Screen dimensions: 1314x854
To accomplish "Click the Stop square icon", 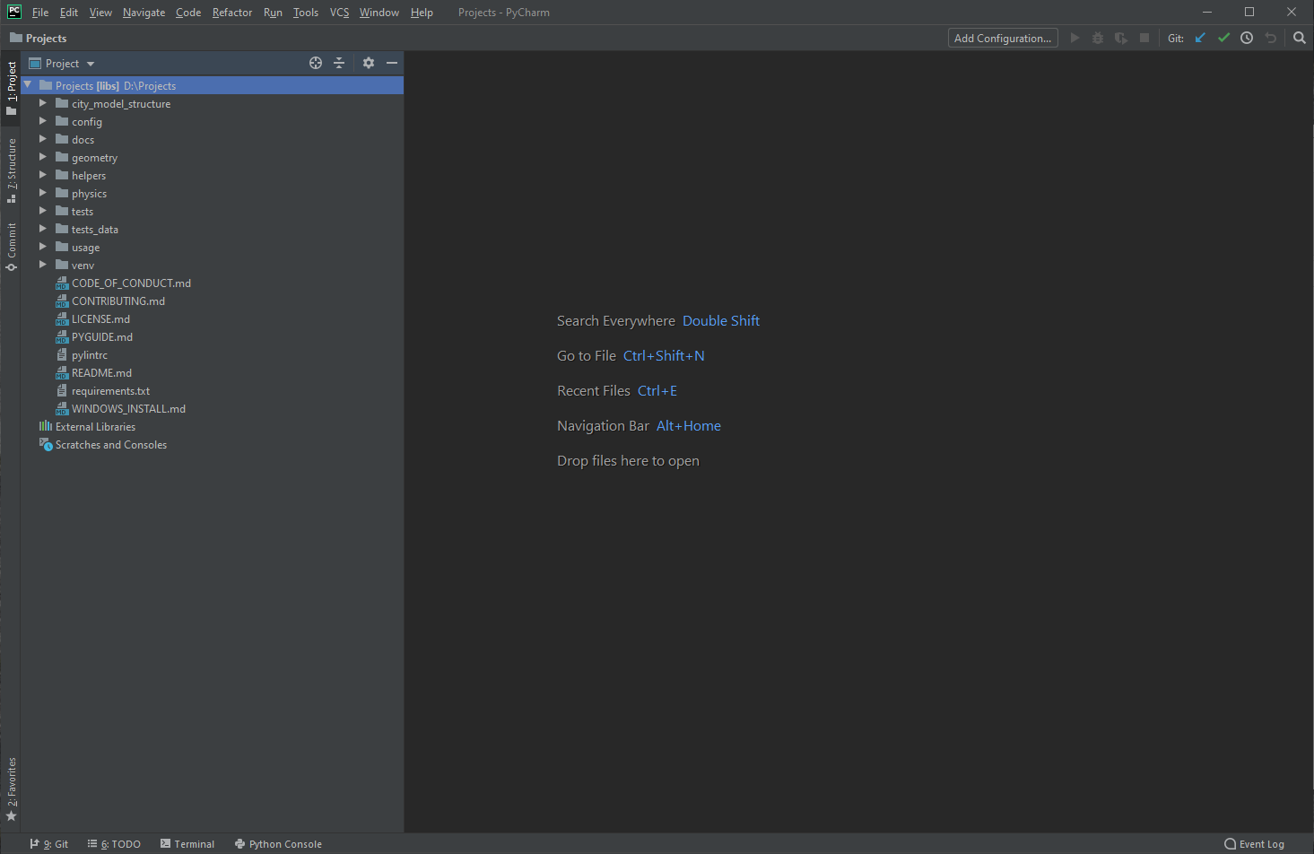I will pos(1144,38).
